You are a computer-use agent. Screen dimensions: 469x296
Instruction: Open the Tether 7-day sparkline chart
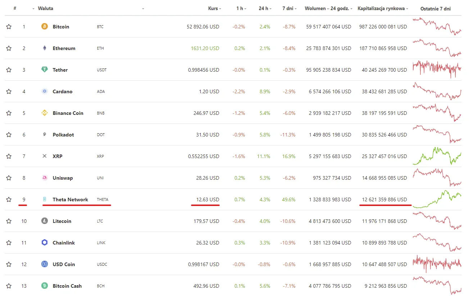point(437,69)
